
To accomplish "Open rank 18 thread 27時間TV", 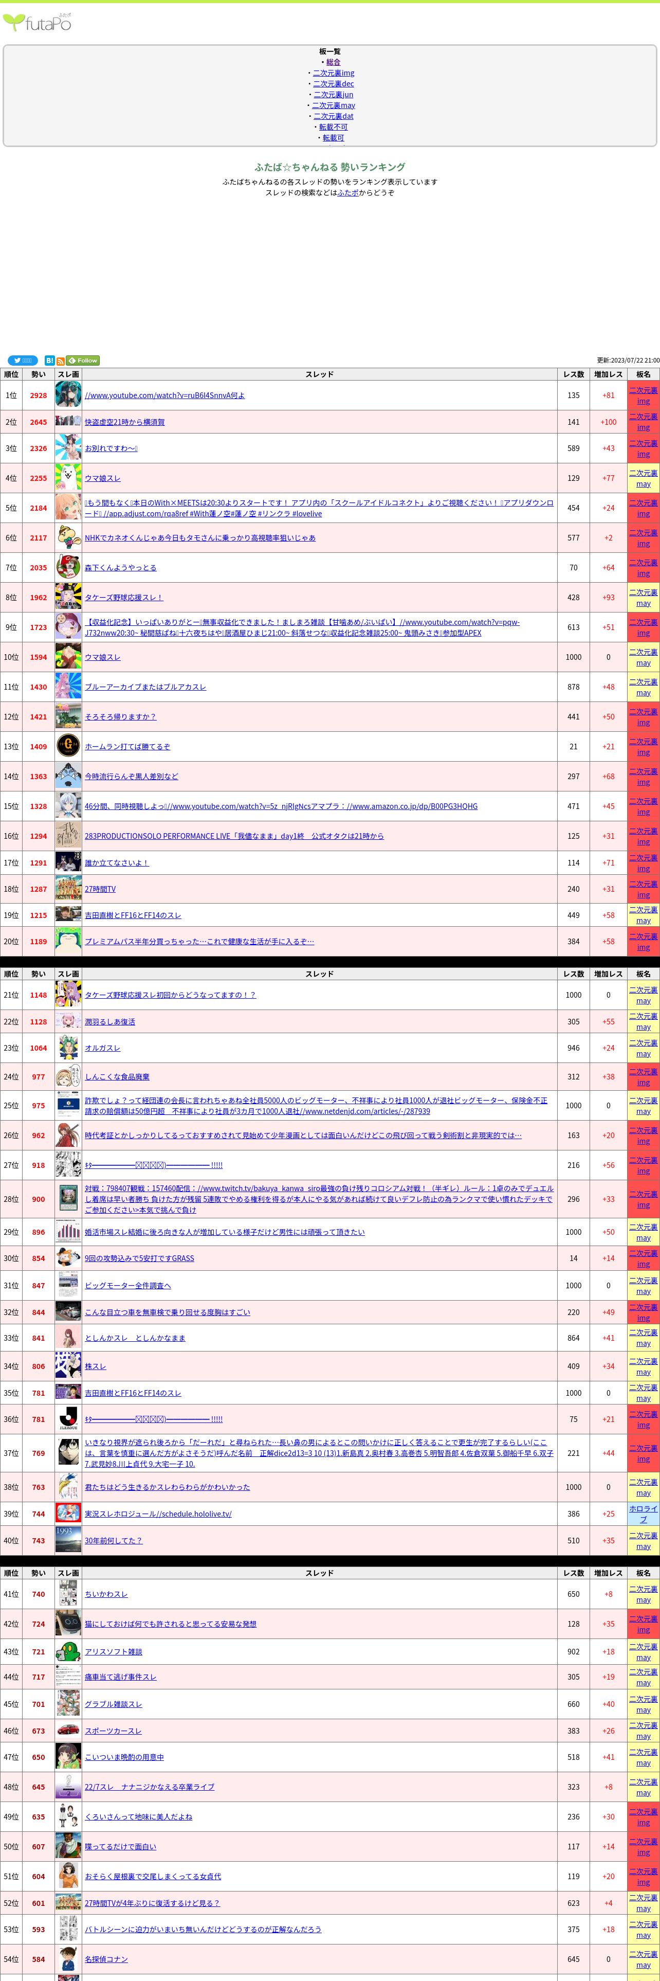I will pyautogui.click(x=100, y=889).
